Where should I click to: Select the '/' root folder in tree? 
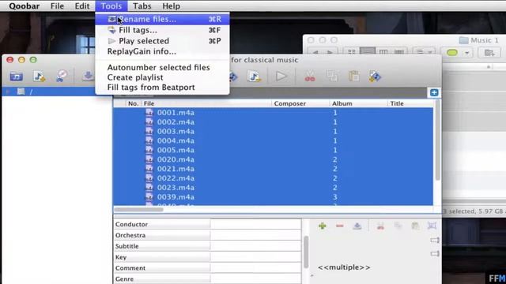click(32, 92)
